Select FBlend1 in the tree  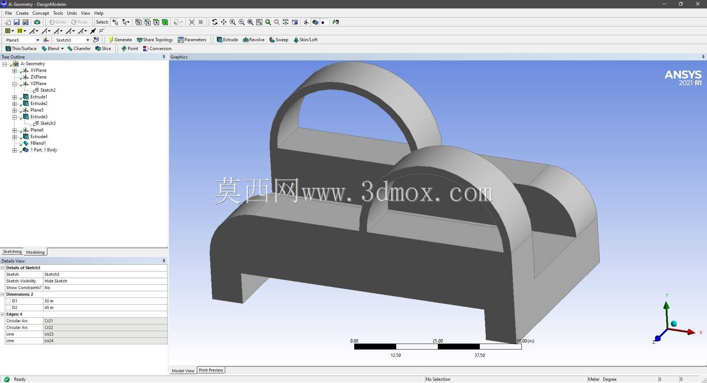pos(38,143)
